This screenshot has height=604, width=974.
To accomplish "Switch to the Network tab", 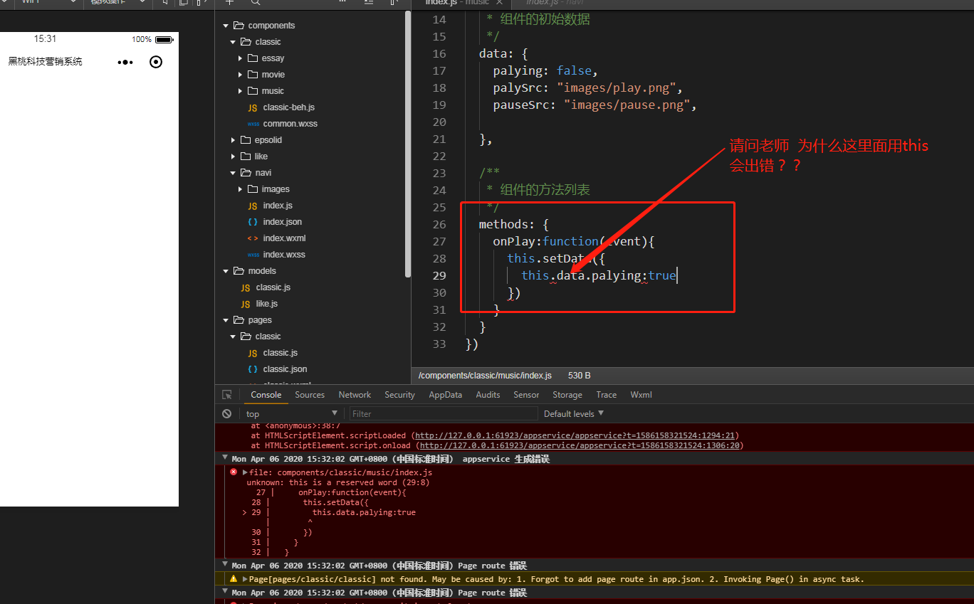I will click(355, 395).
